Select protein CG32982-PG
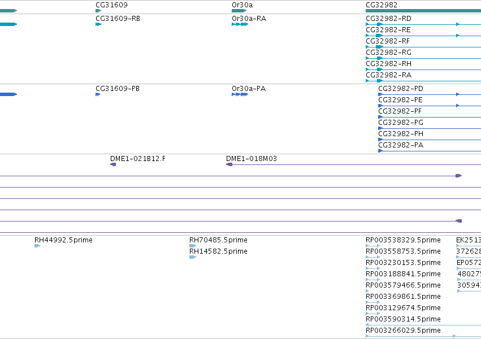 pyautogui.click(x=401, y=123)
